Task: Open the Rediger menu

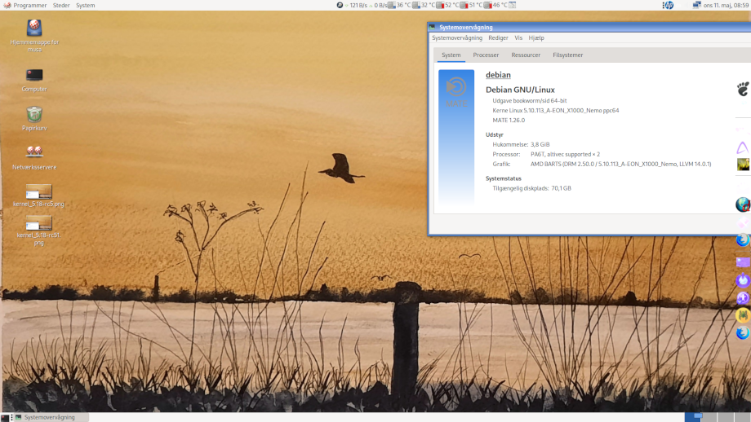Action: point(498,37)
